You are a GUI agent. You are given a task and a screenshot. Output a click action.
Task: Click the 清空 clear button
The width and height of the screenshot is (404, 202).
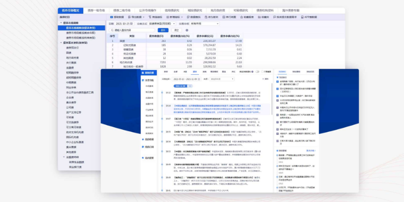tap(176, 30)
